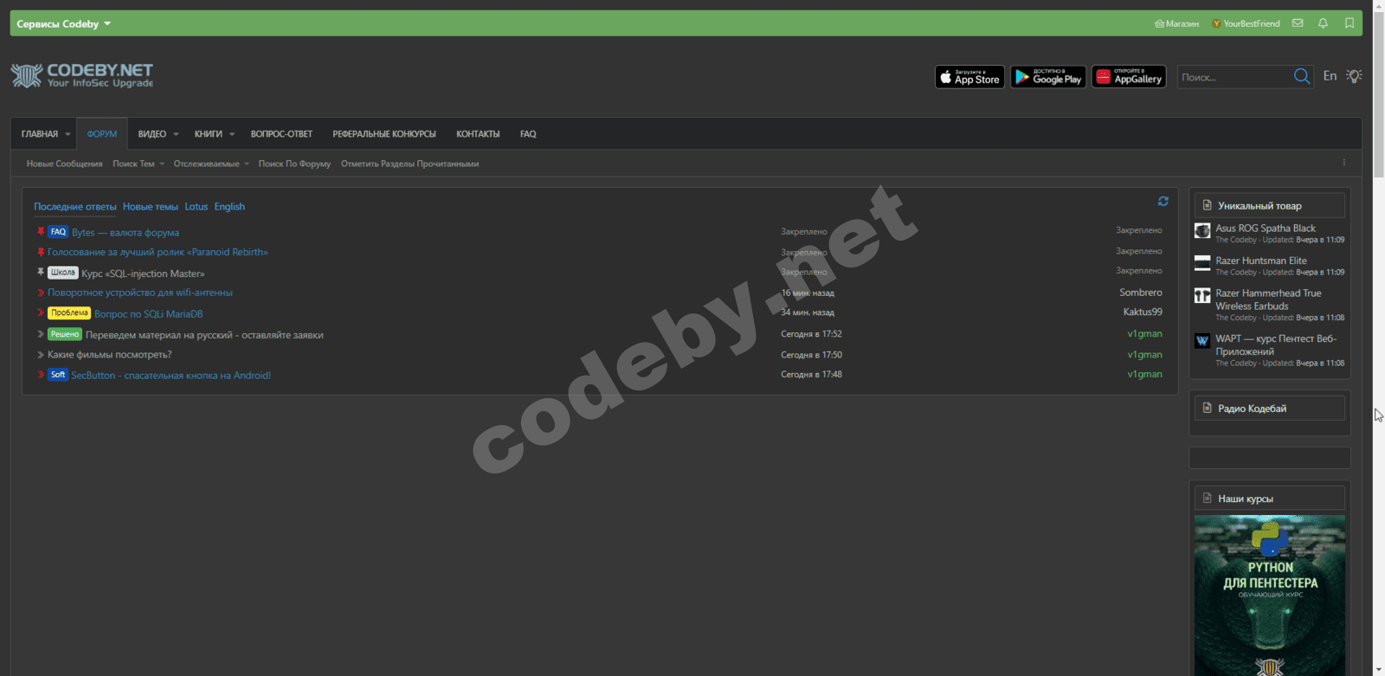Click the bookmarks icon in green bar
Screen dimensions: 1385x676
[1349, 23]
